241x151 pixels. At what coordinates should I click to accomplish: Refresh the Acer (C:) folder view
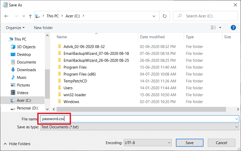click(164, 16)
